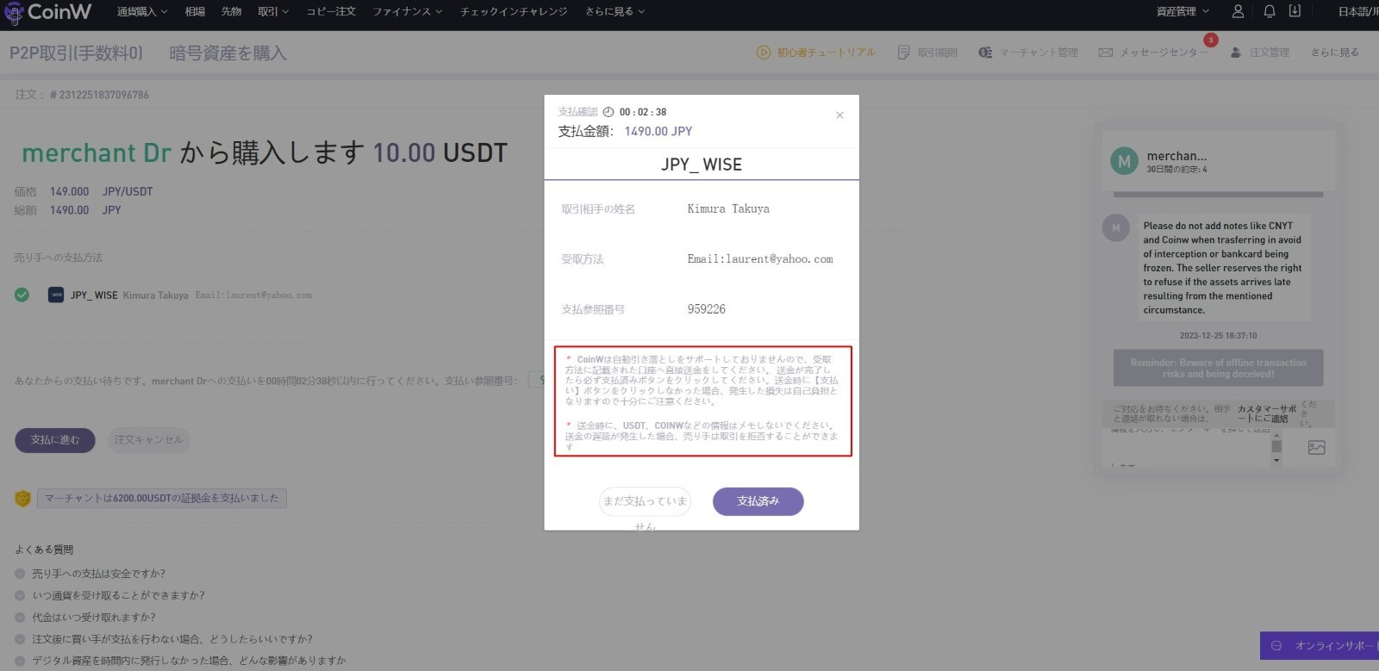This screenshot has height=671, width=1379.
Task: Click the オンラインサポート button
Action: (x=1320, y=645)
